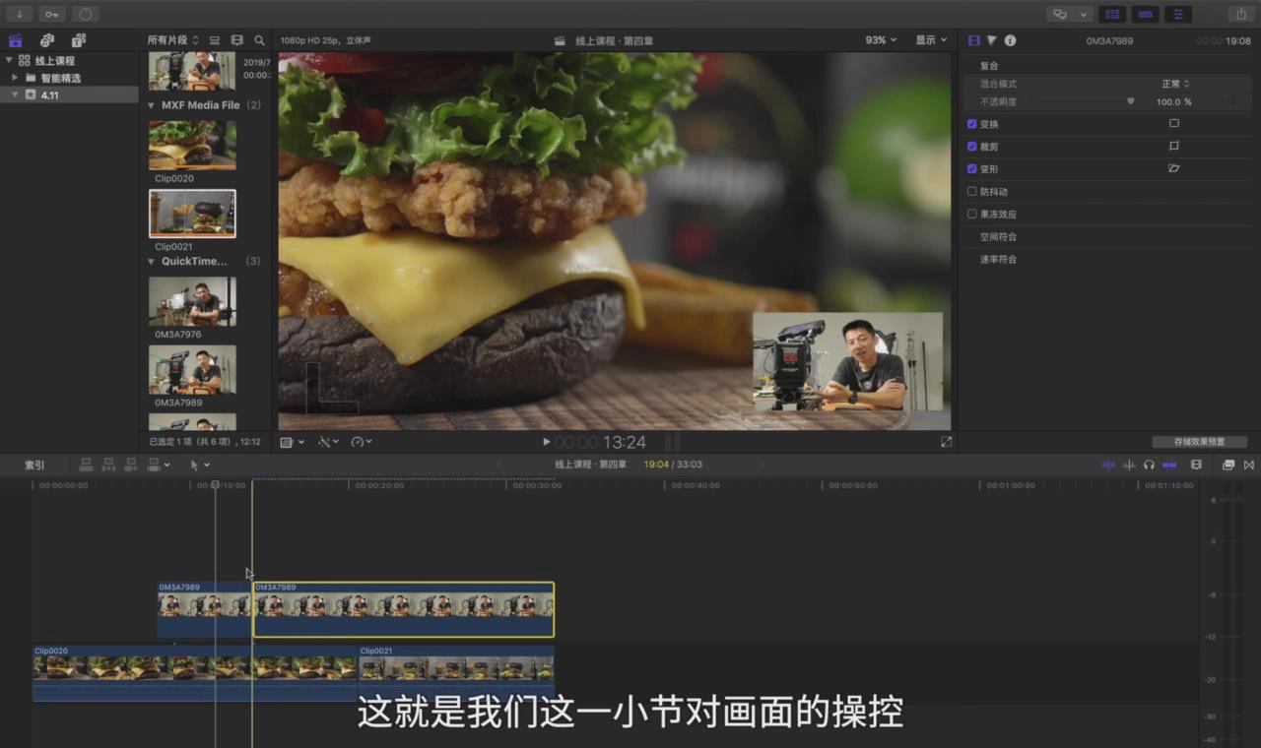Toggle viewer fullscreen arrows icon
The image size is (1261, 748).
pyautogui.click(x=947, y=442)
